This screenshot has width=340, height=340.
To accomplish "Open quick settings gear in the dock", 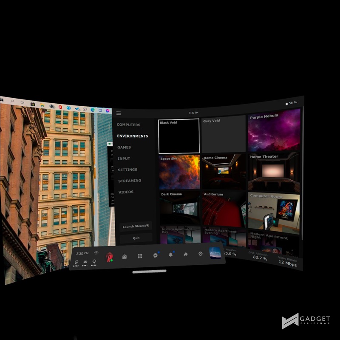I will pos(201,253).
